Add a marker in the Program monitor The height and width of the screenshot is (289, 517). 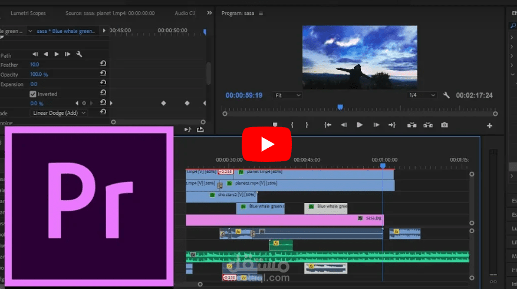click(x=275, y=125)
